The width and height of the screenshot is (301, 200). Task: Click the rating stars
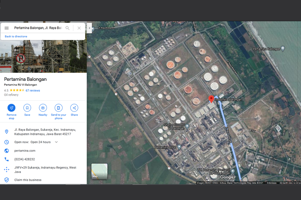17,90
